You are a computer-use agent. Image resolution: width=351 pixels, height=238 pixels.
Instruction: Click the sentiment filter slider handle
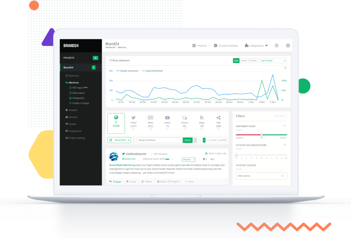[x=261, y=135]
